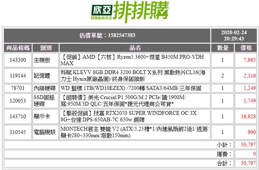Select category 記憶體
The width and height of the screenshot is (259, 170).
(42, 76)
